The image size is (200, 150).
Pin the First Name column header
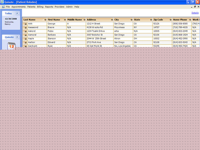[65, 20]
